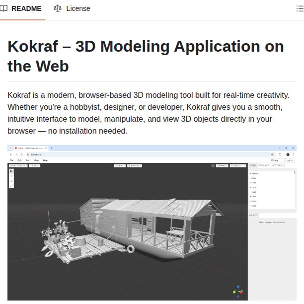The width and height of the screenshot is (304, 304).
Task: Click the browser extensions puzzle icon
Action: [280, 154]
